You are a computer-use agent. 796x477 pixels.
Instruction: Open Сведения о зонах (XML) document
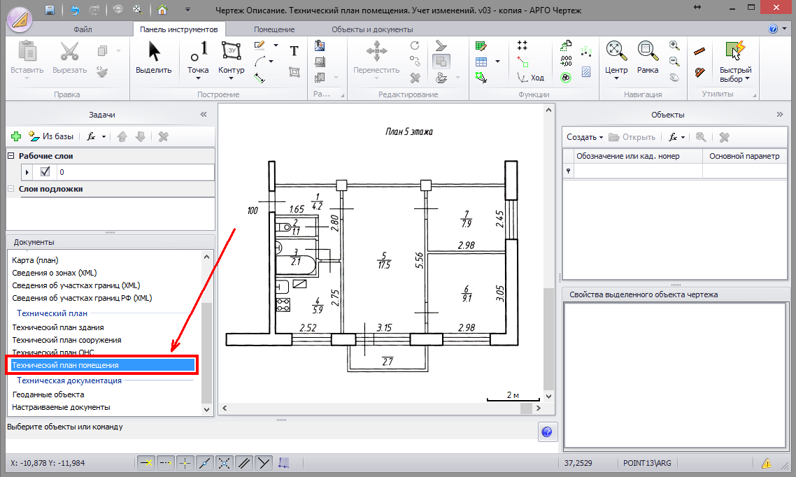[x=55, y=273]
